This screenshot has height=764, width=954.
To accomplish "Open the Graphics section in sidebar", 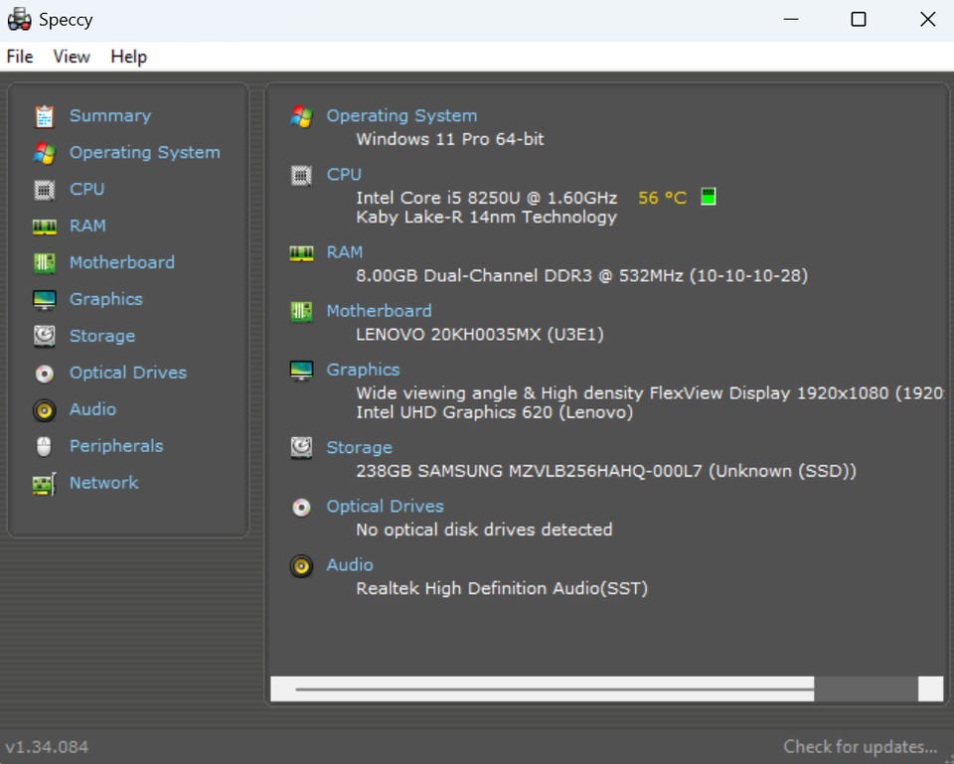I will [x=106, y=299].
